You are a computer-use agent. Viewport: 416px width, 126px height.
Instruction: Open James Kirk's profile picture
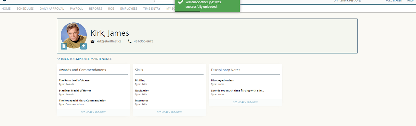74,35
